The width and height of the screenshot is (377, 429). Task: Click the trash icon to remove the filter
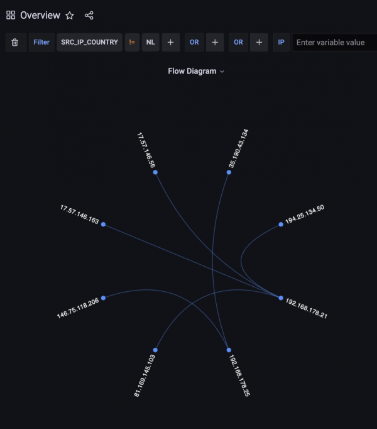15,42
